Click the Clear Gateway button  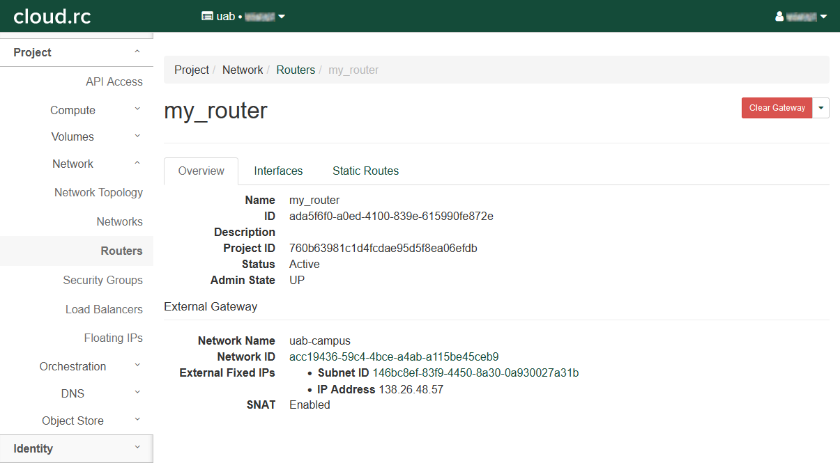tap(777, 108)
